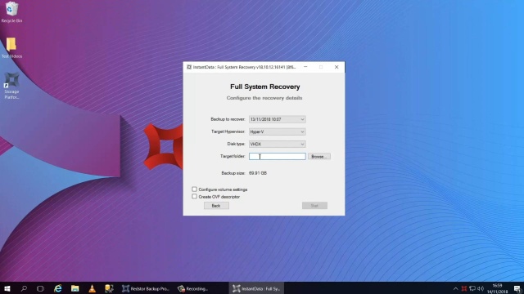
Task: Launch Internet Explorer from taskbar
Action: [x=58, y=288]
